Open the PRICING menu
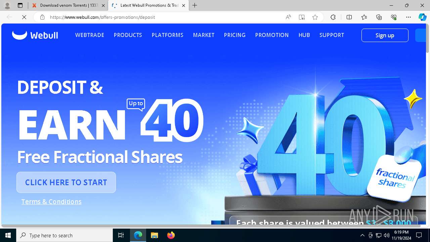This screenshot has height=242, width=430. (235, 35)
